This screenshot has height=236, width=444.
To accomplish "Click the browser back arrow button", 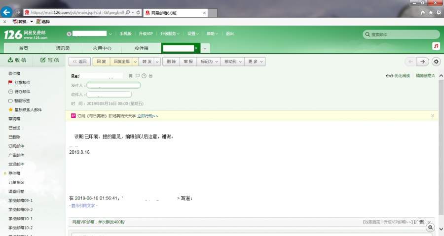I will (6, 12).
